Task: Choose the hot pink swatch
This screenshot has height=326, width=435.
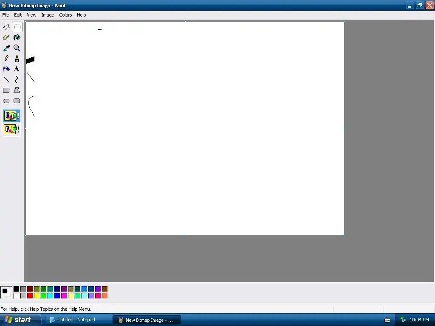Action: pos(98,296)
